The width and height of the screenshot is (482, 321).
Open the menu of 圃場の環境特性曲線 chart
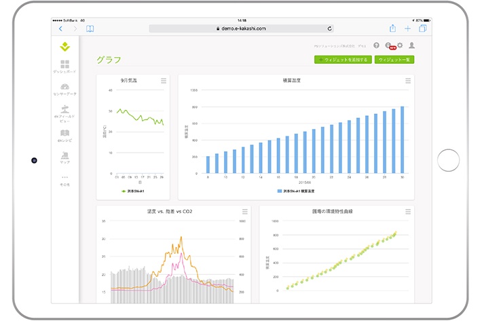[408, 211]
